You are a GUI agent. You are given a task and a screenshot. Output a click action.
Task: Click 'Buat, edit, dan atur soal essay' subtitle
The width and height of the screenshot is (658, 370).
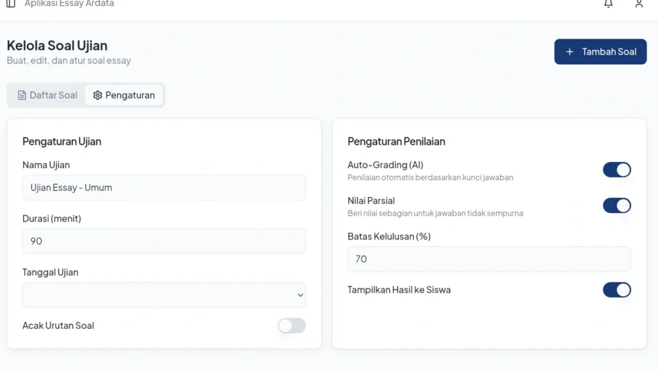pos(69,60)
